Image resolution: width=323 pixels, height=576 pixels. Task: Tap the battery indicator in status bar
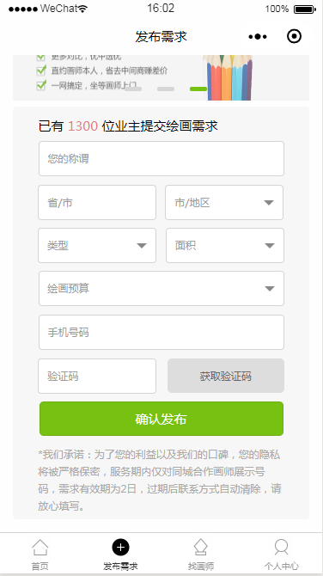point(305,9)
